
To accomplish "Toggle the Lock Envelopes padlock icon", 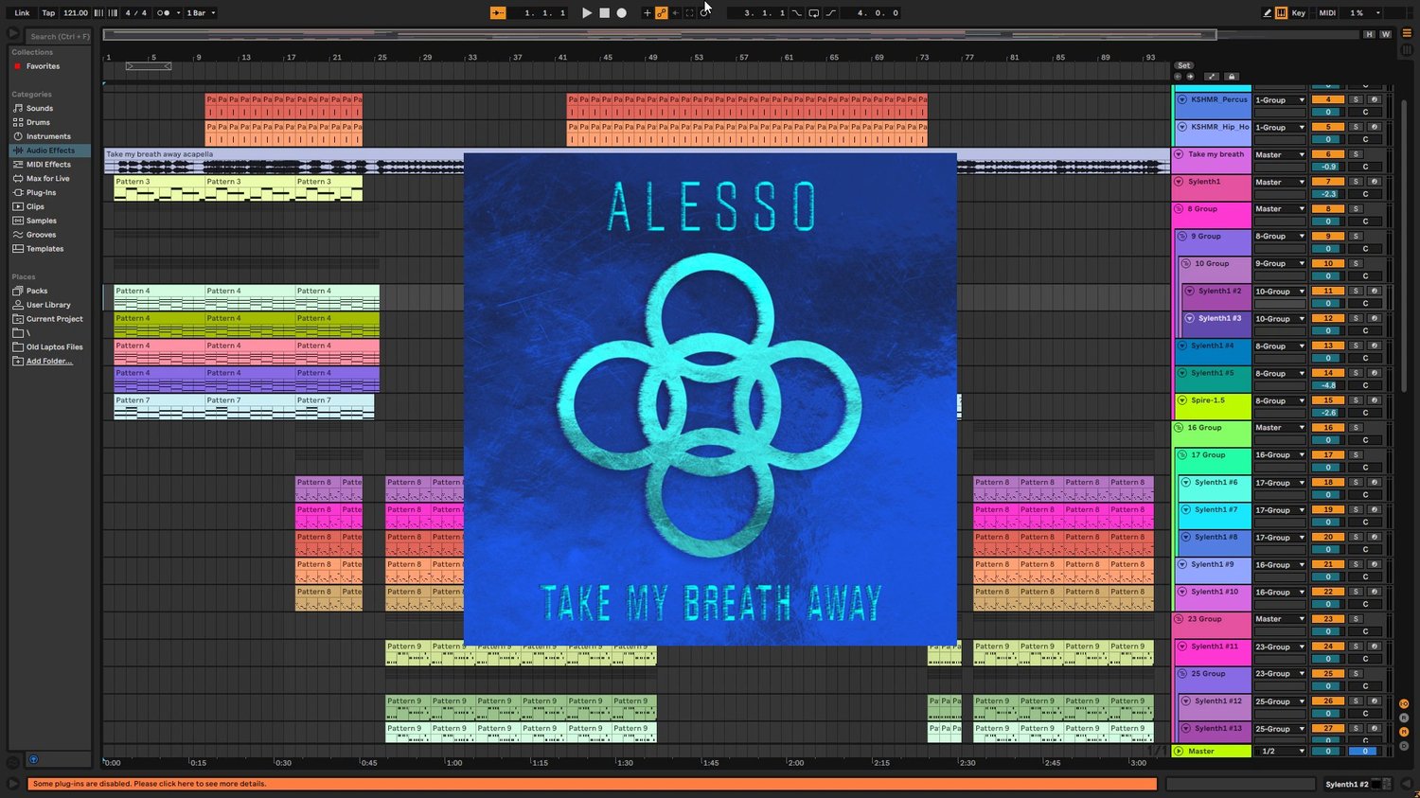I will (1232, 77).
